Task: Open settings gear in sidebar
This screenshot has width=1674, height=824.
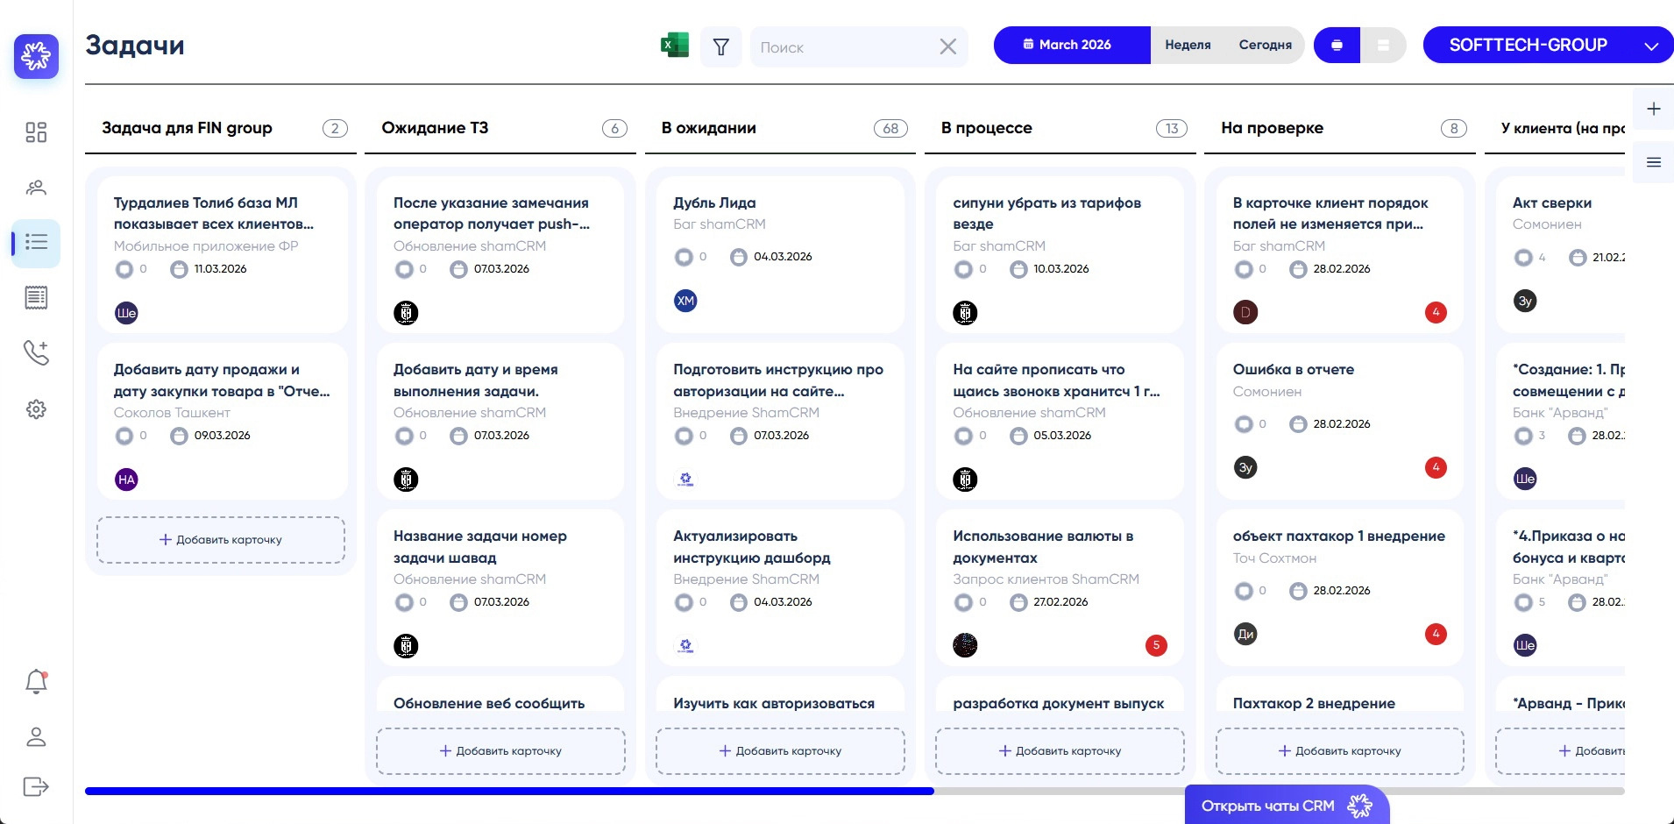Action: [36, 409]
